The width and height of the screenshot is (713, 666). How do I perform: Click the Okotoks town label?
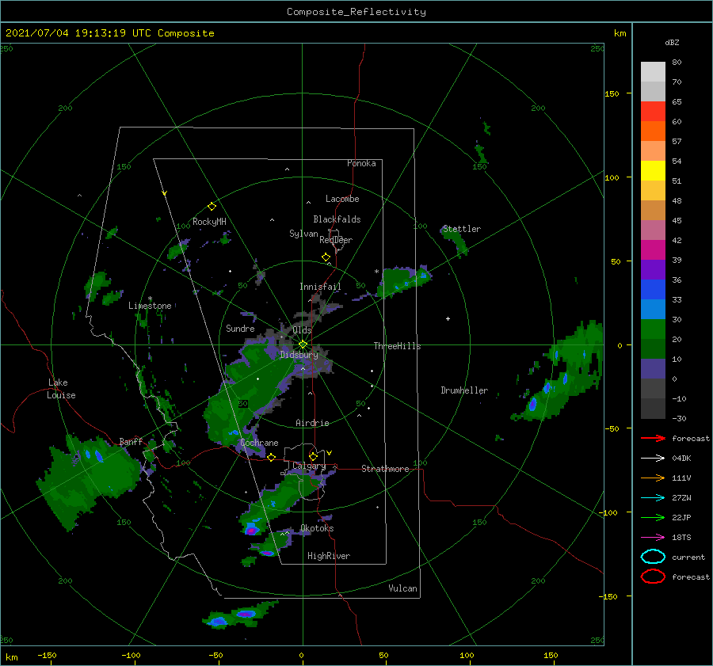tap(317, 528)
